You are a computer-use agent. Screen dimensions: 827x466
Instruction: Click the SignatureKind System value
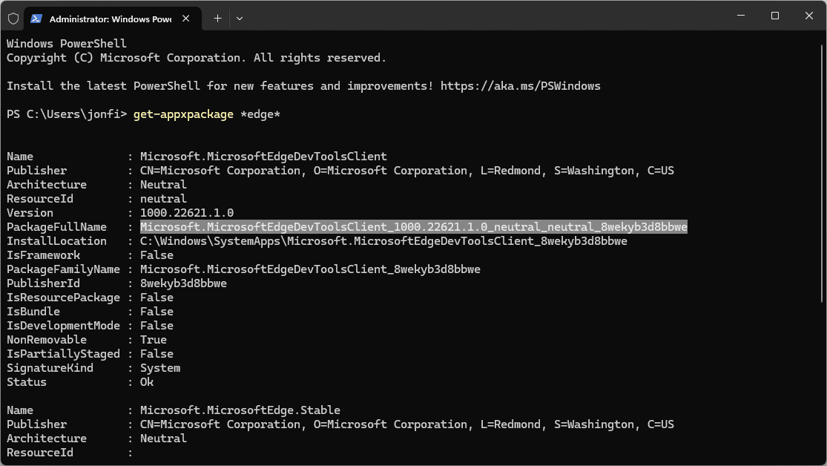click(159, 368)
